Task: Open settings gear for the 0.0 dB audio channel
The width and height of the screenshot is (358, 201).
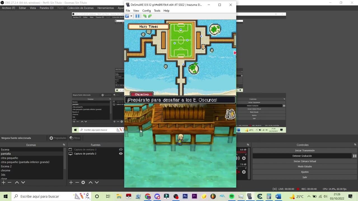Action: coord(244,158)
